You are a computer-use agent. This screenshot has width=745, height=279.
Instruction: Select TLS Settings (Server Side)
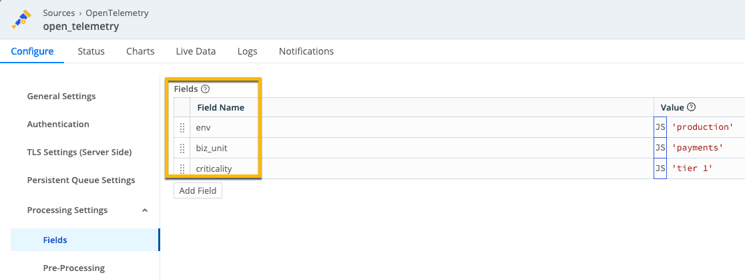pyautogui.click(x=79, y=152)
